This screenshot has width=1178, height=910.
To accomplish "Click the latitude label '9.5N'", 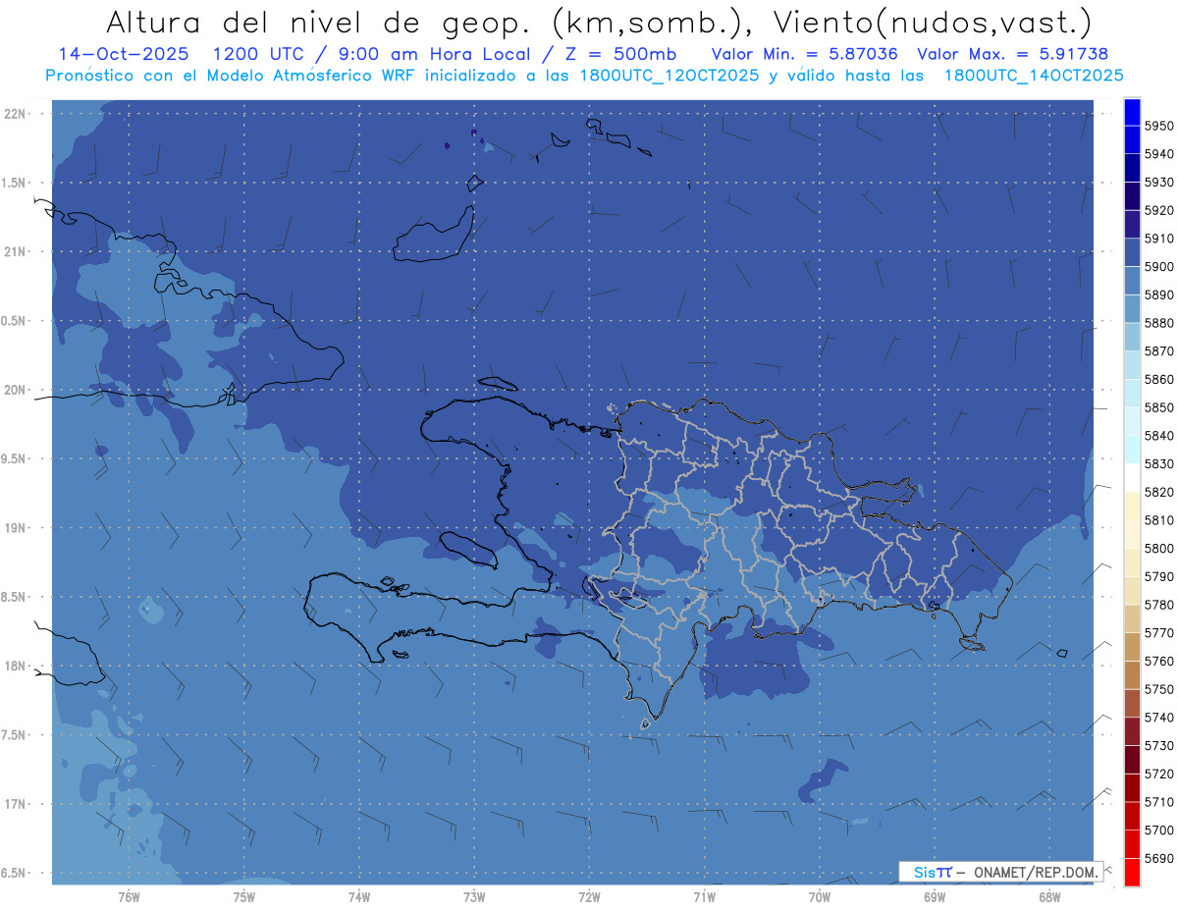I will [15, 459].
